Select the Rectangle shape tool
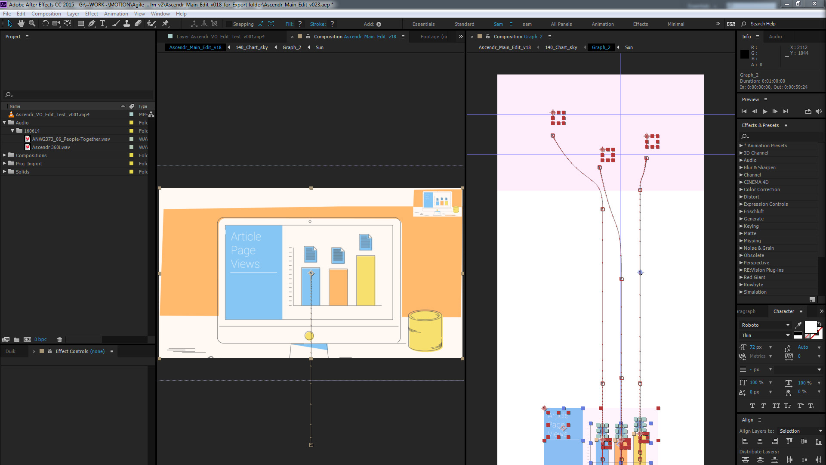Image resolution: width=826 pixels, height=465 pixels. click(80, 24)
